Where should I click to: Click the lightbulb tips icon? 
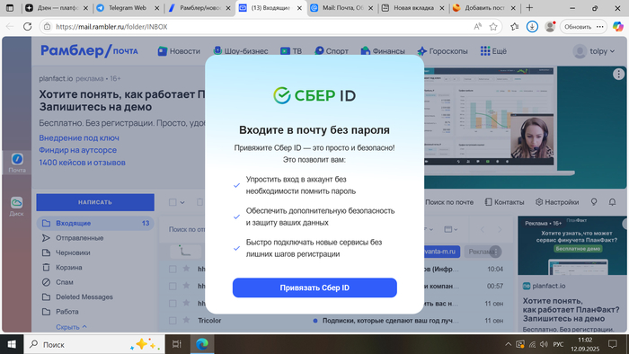tap(594, 202)
